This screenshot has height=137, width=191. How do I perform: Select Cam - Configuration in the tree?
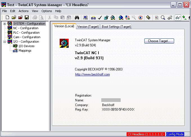point(27,37)
